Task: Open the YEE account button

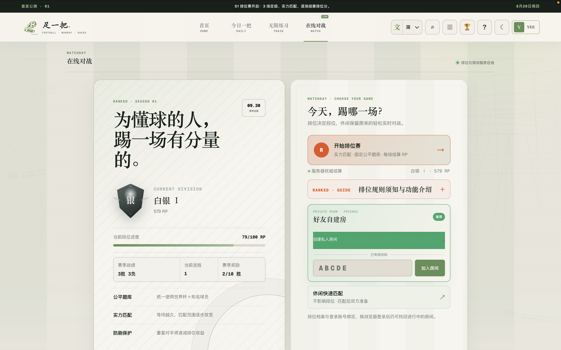Action: click(x=525, y=27)
